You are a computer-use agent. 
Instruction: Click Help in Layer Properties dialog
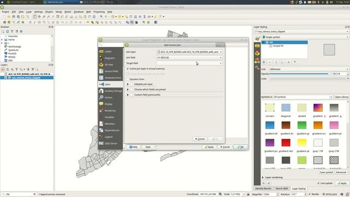[133, 147]
